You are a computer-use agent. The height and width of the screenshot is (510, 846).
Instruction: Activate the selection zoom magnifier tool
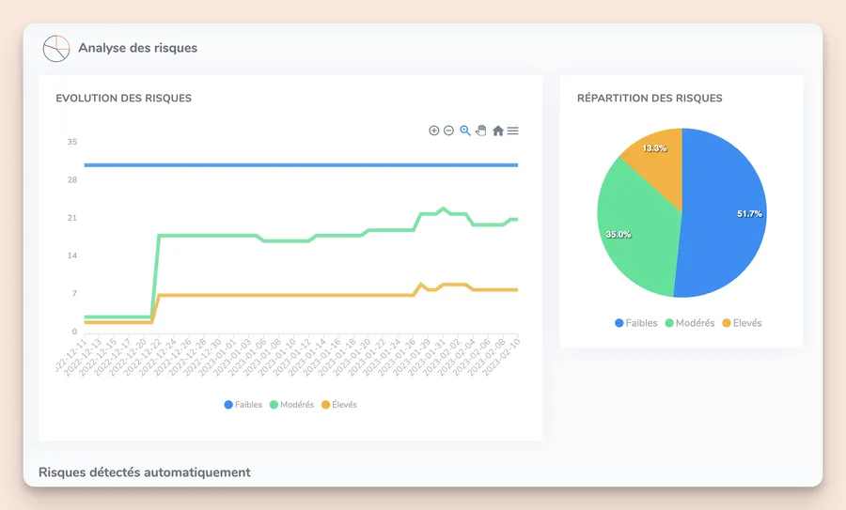tap(465, 131)
